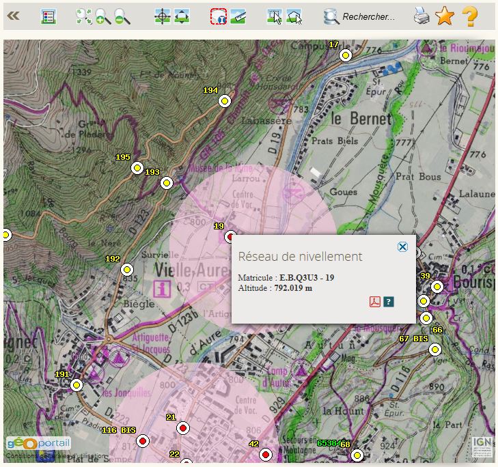
Task: Zoom to full map extent
Action: tap(84, 16)
